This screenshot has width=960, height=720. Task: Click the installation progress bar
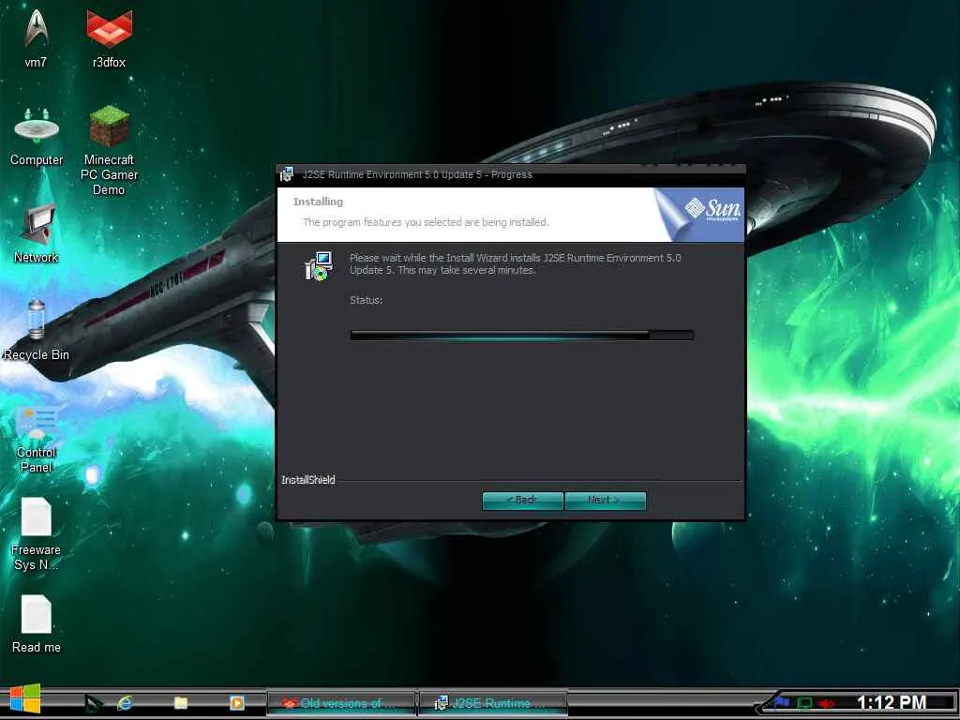click(x=521, y=335)
